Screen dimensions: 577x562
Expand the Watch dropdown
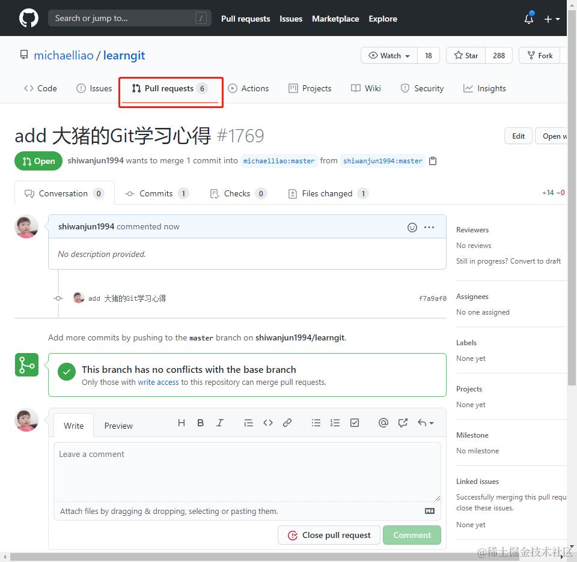[389, 55]
